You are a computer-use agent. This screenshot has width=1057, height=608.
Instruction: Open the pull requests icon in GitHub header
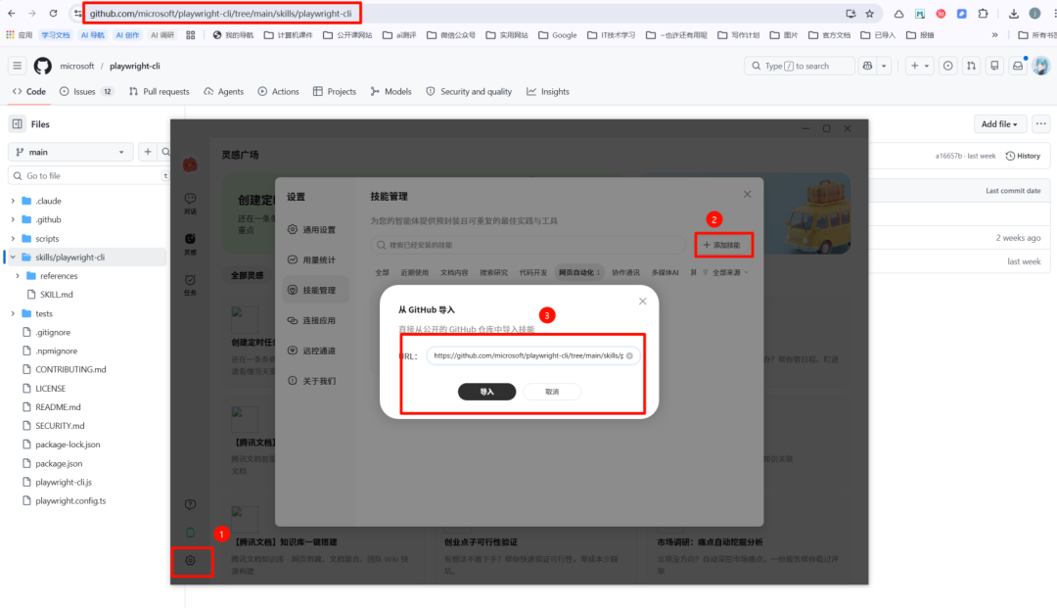pyautogui.click(x=971, y=66)
